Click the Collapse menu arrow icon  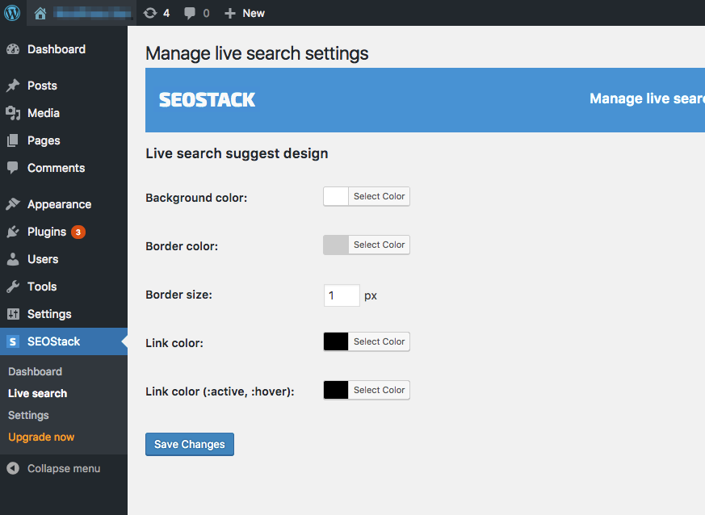click(x=13, y=468)
